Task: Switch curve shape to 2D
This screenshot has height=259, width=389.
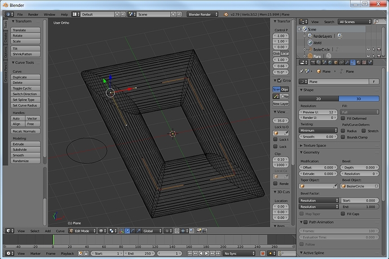Action: pyautogui.click(x=319, y=99)
